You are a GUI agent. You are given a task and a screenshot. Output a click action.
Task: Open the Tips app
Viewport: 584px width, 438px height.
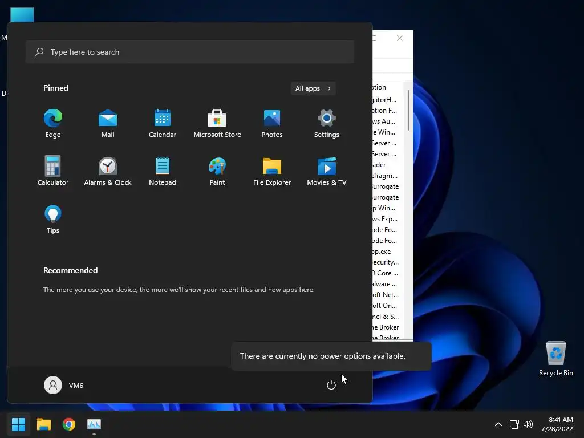coord(53,219)
